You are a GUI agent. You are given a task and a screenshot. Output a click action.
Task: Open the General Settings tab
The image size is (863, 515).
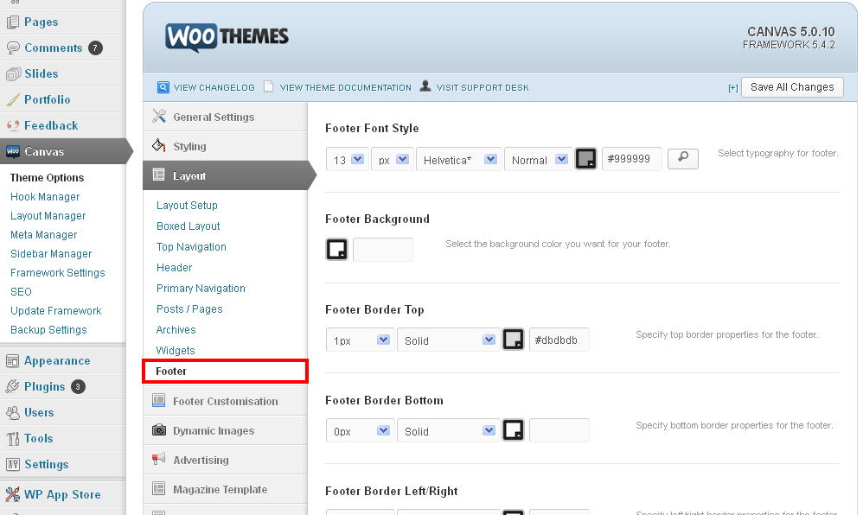(x=225, y=117)
